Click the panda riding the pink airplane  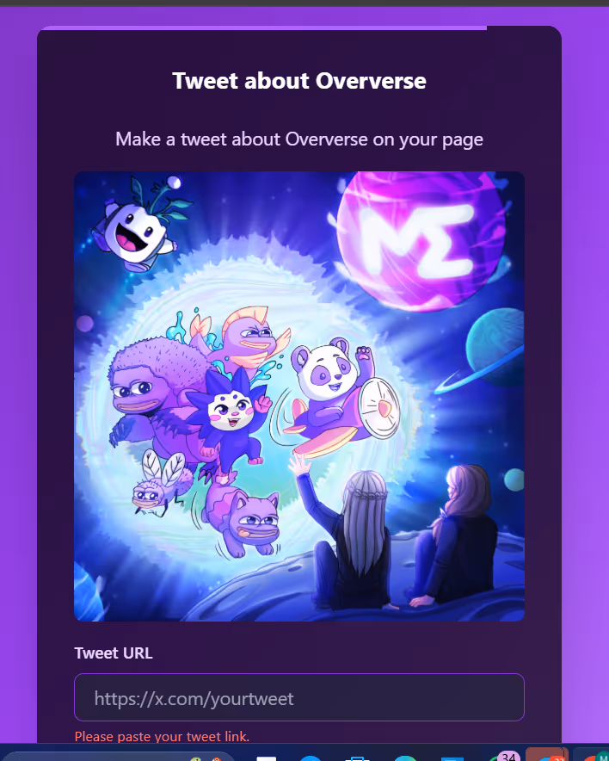tap(340, 397)
